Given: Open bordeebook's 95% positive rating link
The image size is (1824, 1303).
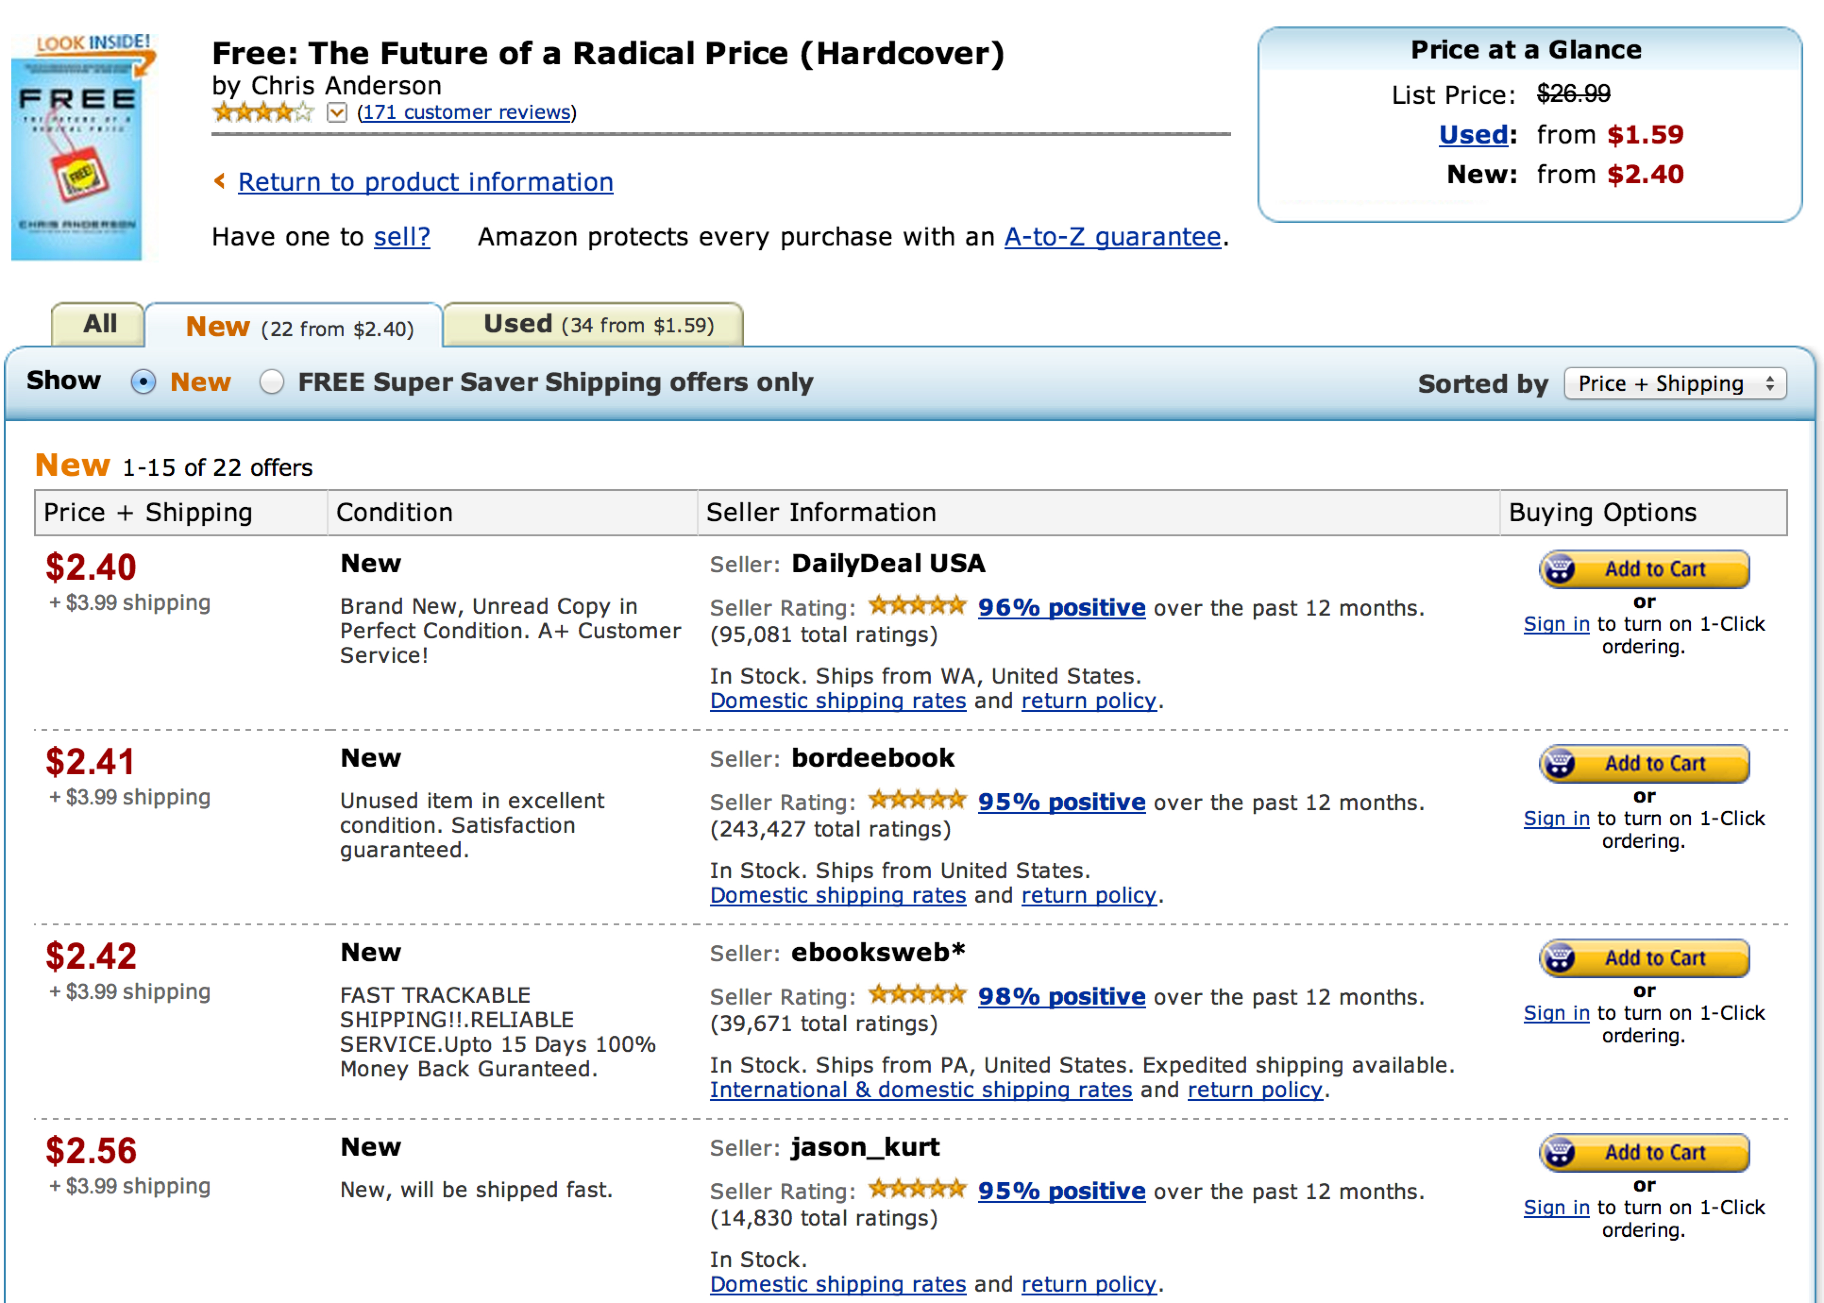Looking at the screenshot, I should [1060, 802].
